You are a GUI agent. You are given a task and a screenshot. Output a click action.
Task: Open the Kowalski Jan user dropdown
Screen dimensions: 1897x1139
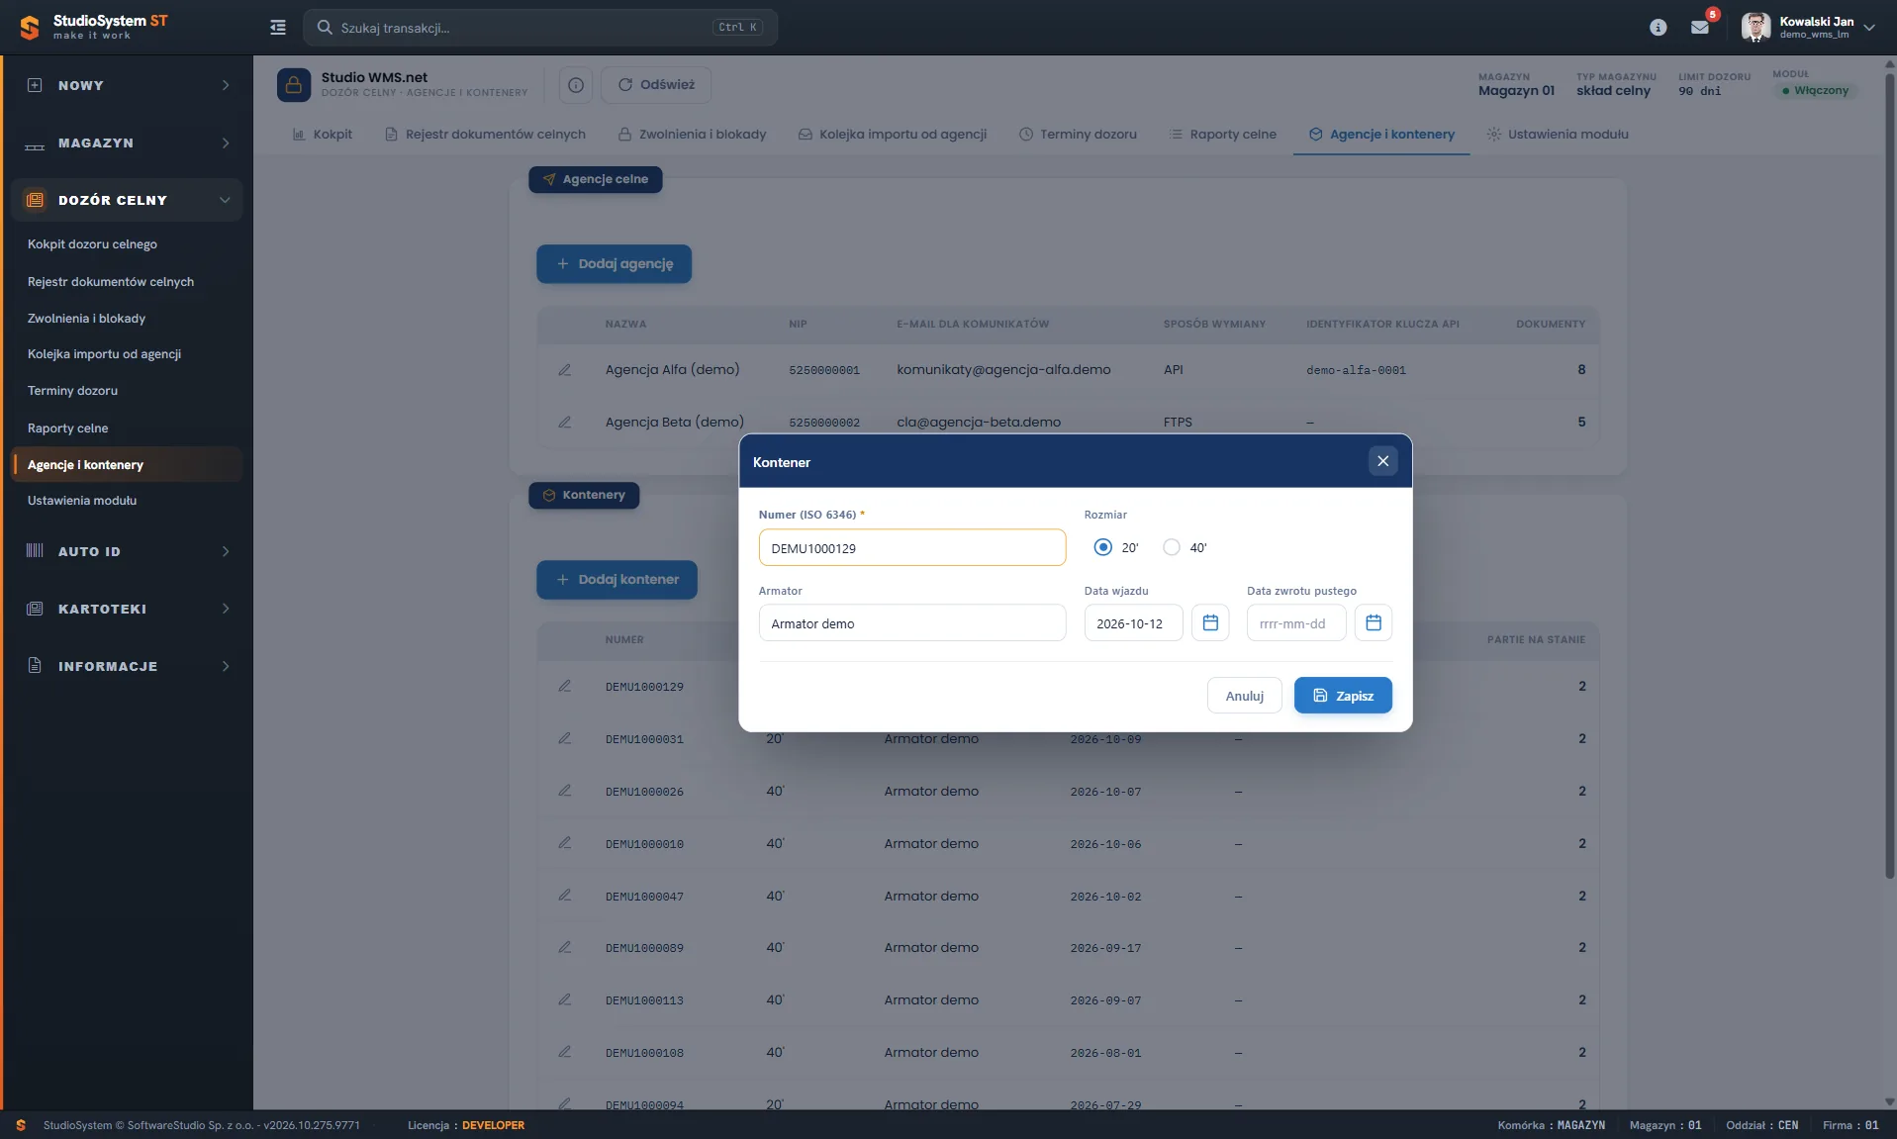(1809, 28)
